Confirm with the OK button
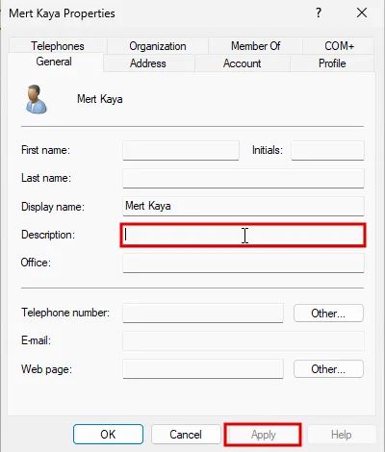The image size is (385, 452). click(x=108, y=435)
